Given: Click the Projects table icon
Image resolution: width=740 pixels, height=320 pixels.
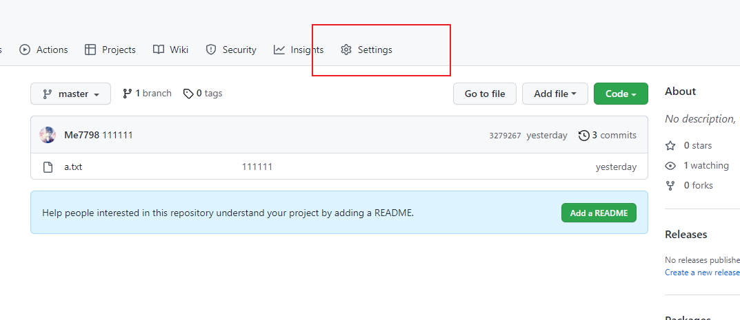Looking at the screenshot, I should [x=90, y=50].
